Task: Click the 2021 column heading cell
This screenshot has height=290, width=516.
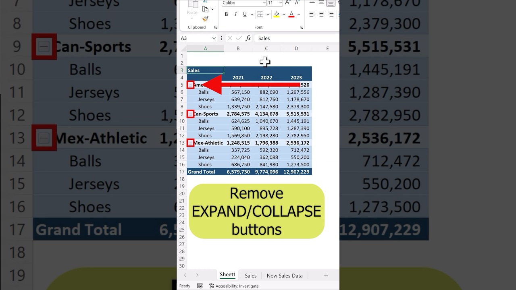Action: [x=238, y=78]
